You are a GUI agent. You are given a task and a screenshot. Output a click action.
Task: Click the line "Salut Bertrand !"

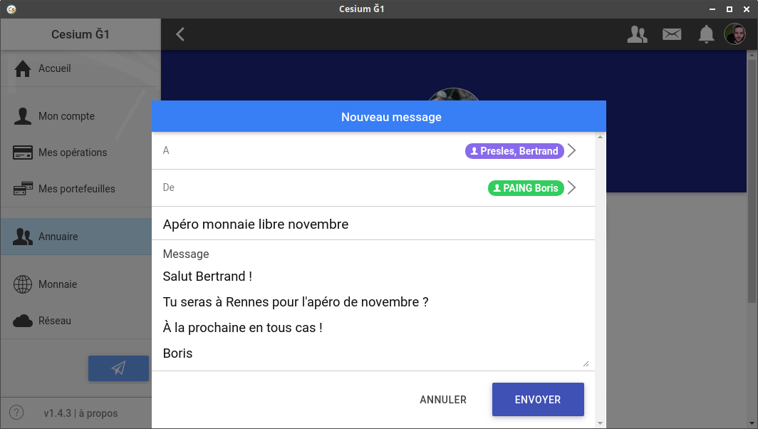(207, 276)
